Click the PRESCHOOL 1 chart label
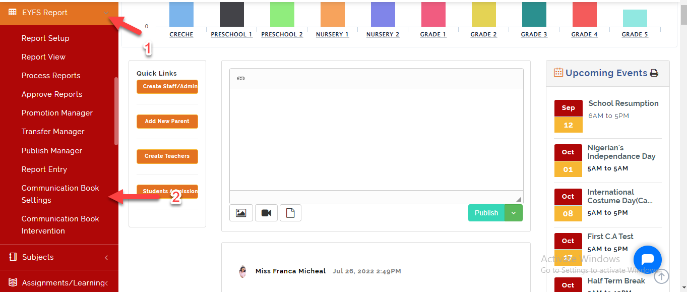Screen dimensions: 687x292 pos(232,34)
